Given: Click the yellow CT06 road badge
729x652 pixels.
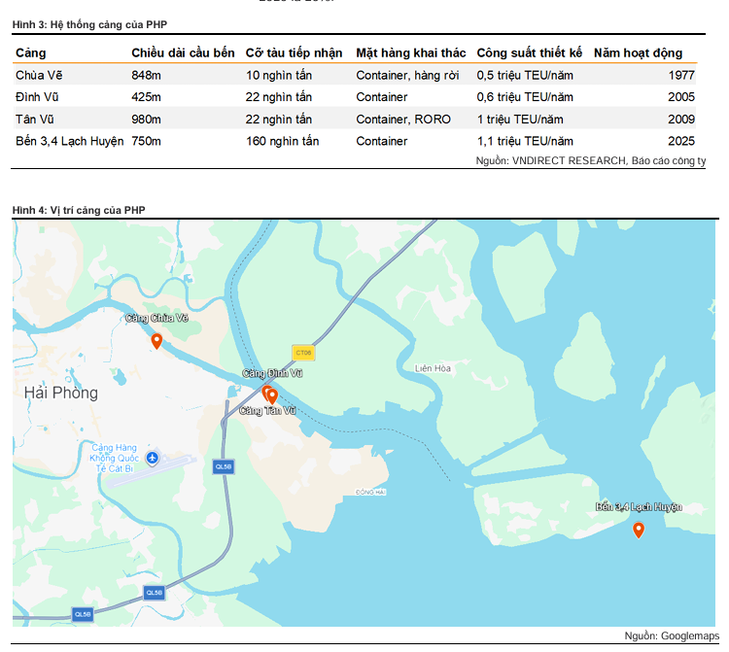Looking at the screenshot, I should pyautogui.click(x=303, y=353).
